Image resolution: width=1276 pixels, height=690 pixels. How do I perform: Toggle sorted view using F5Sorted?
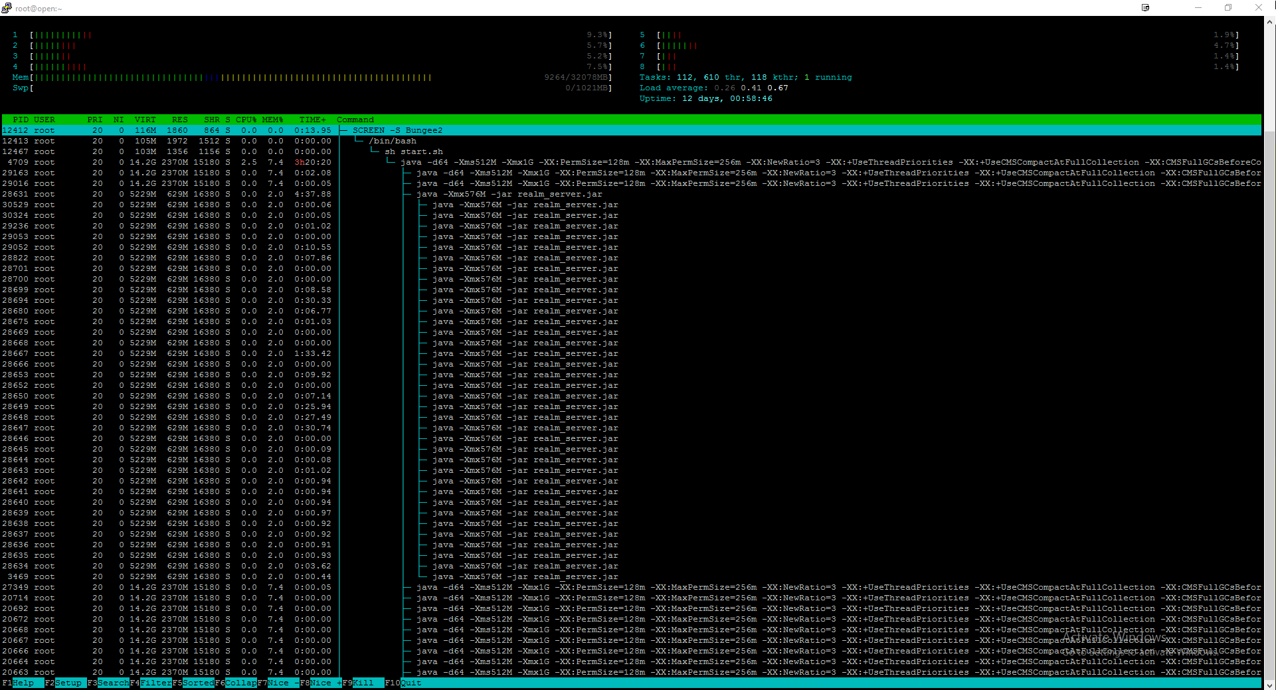click(195, 683)
